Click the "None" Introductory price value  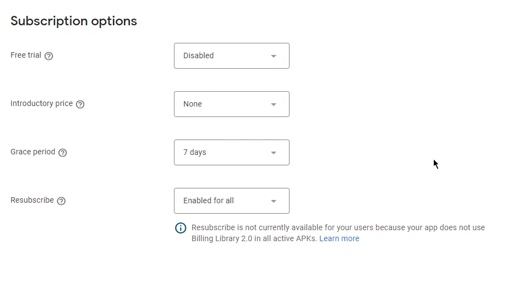[193, 104]
